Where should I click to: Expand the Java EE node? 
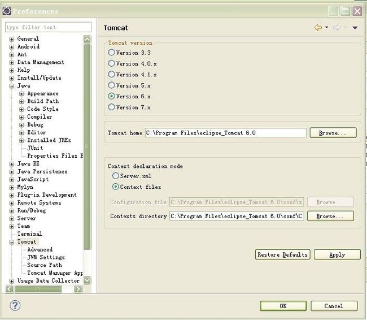pyautogui.click(x=11, y=164)
